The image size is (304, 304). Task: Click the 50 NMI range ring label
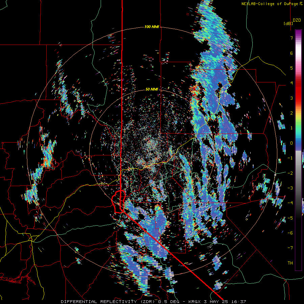(x=152, y=89)
